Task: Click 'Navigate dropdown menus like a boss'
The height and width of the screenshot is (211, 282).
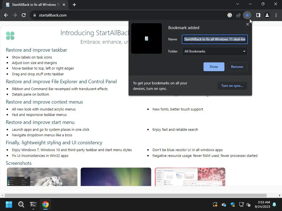Action: (42, 135)
